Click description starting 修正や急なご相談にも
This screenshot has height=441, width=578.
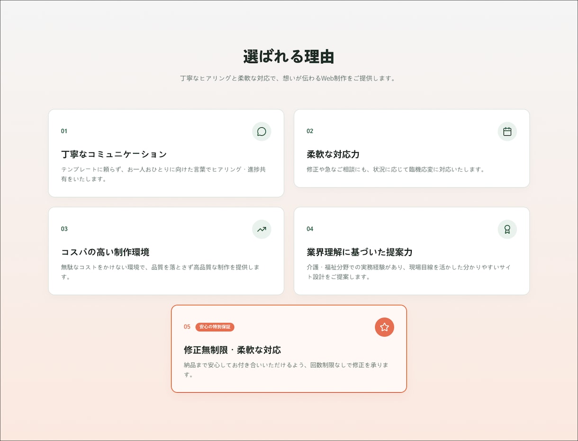pos(397,169)
